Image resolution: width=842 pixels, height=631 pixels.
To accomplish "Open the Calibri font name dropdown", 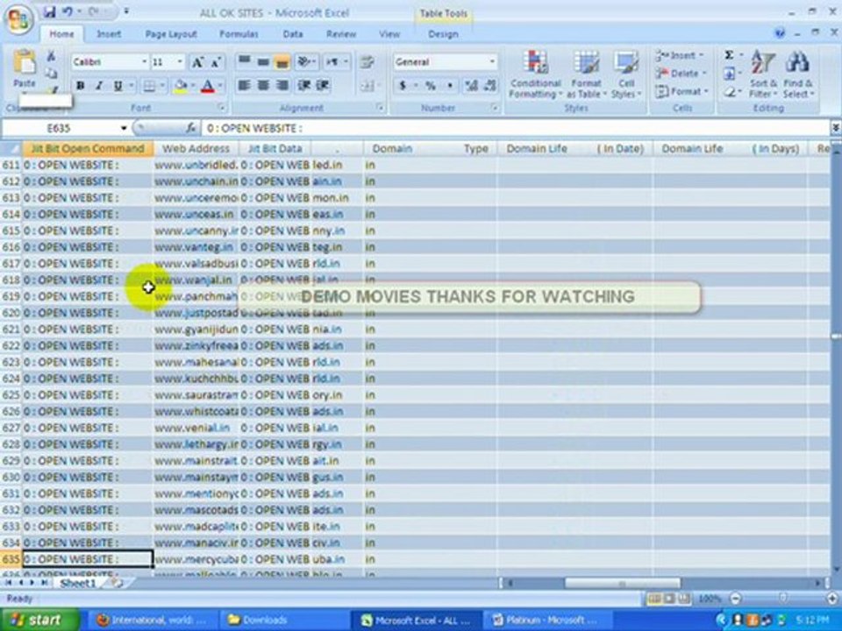I will click(145, 62).
